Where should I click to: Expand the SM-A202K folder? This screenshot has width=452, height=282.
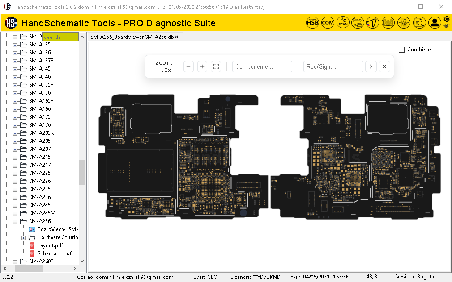coord(15,133)
